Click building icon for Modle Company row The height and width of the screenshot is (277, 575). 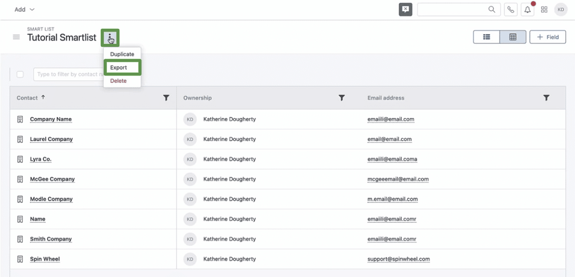(20, 199)
